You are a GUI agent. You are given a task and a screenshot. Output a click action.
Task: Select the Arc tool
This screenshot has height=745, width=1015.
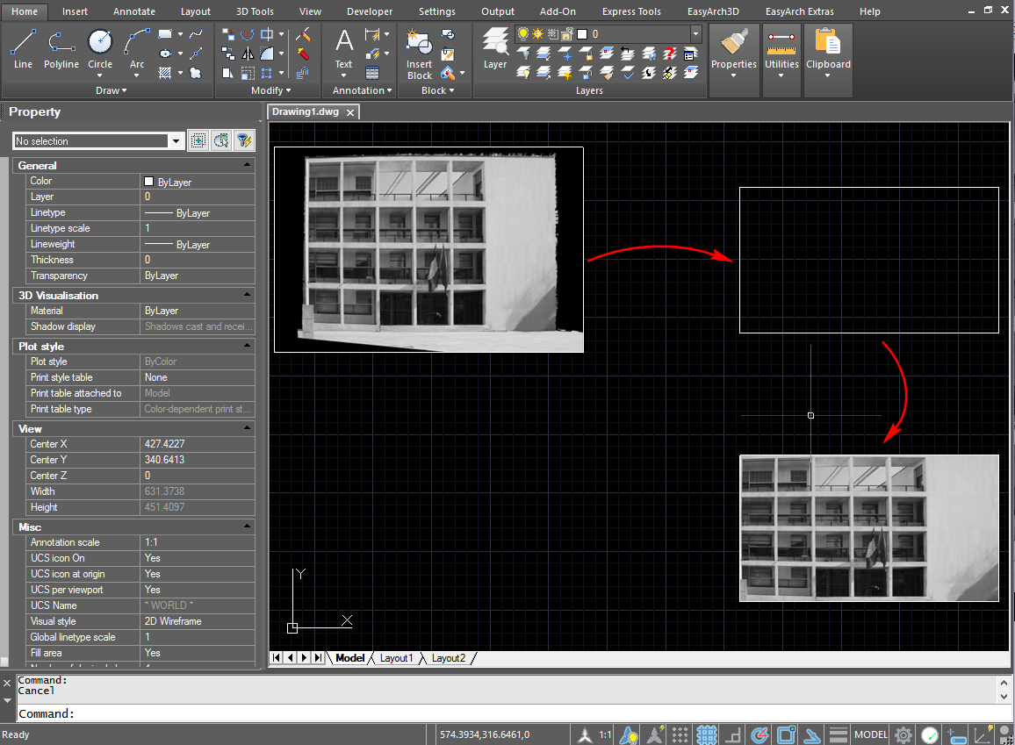pyautogui.click(x=137, y=41)
